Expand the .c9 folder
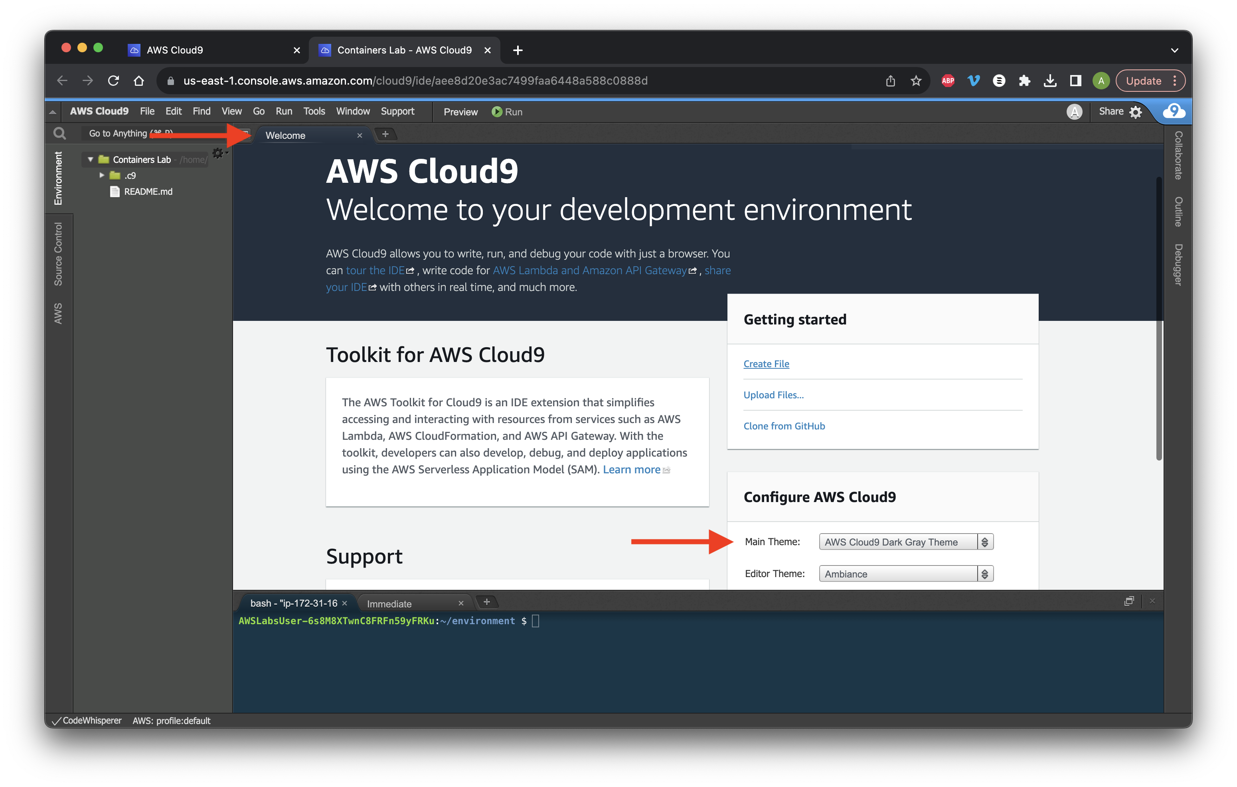1237x787 pixels. tap(102, 175)
